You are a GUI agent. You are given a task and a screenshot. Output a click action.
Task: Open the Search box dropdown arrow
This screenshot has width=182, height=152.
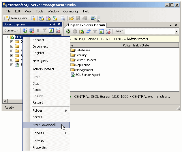click(177, 31)
